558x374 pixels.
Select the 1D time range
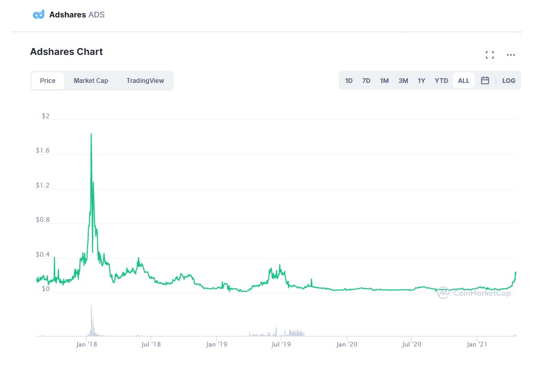pyautogui.click(x=349, y=81)
